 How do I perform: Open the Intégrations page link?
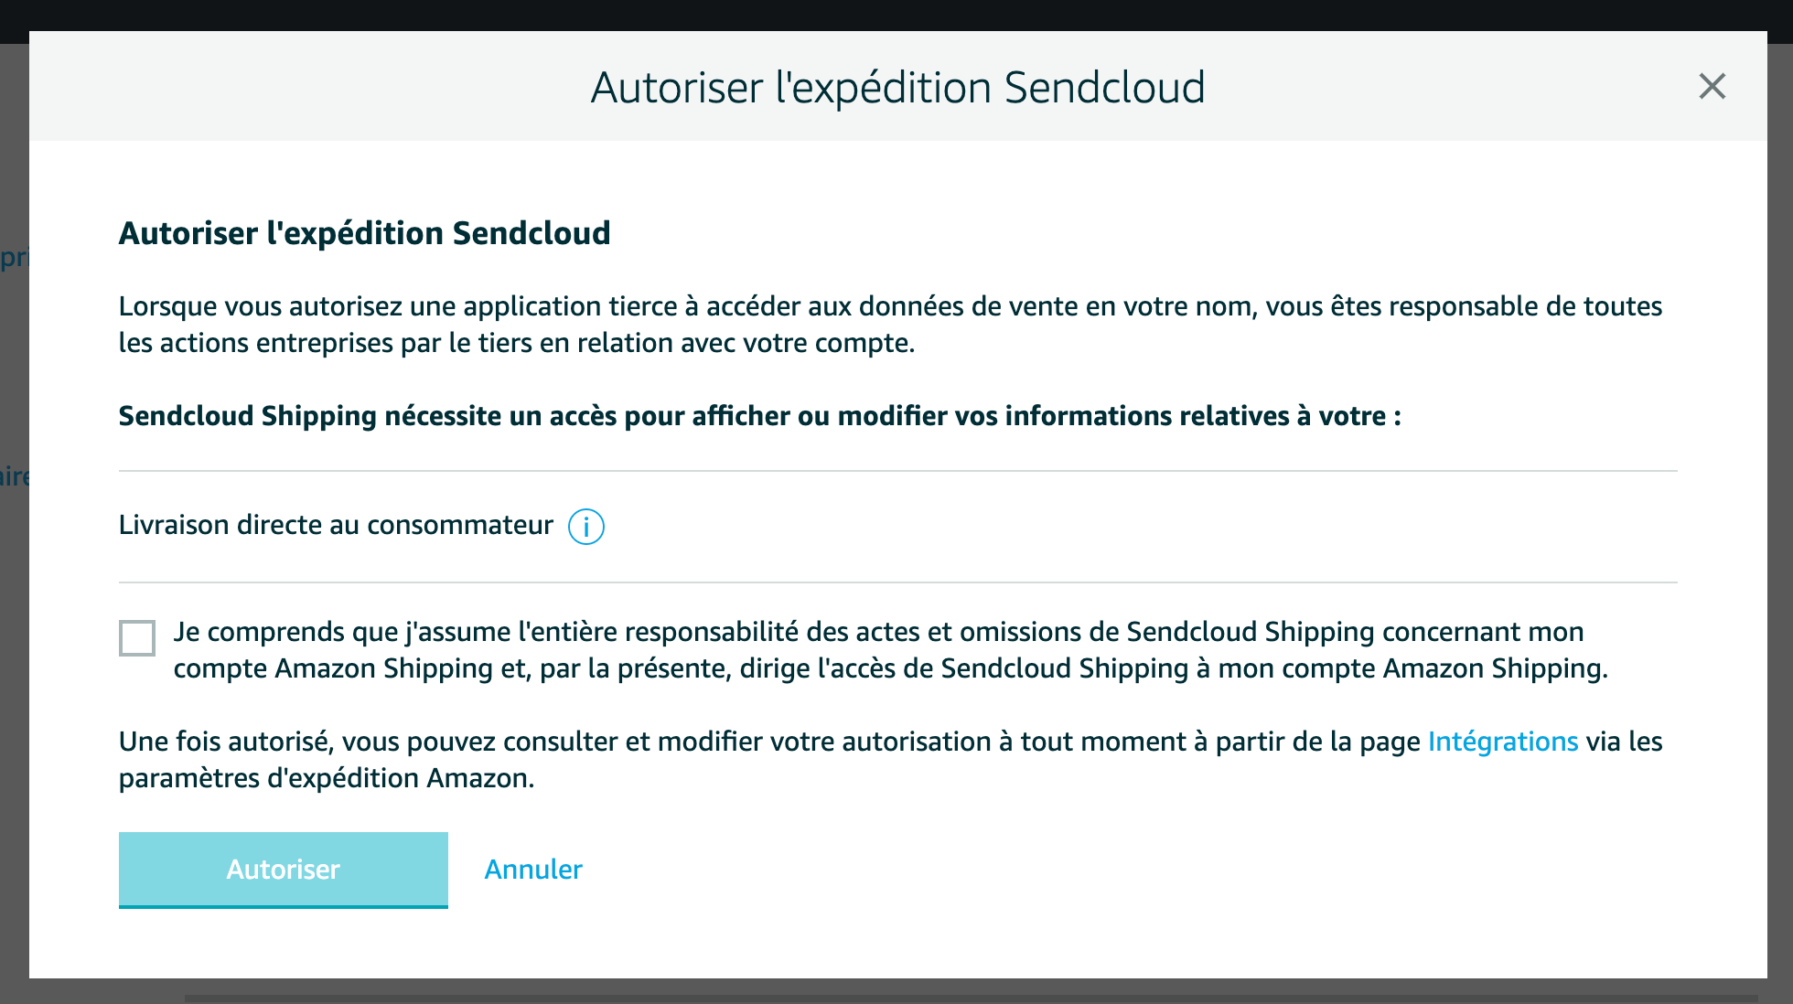coord(1503,742)
